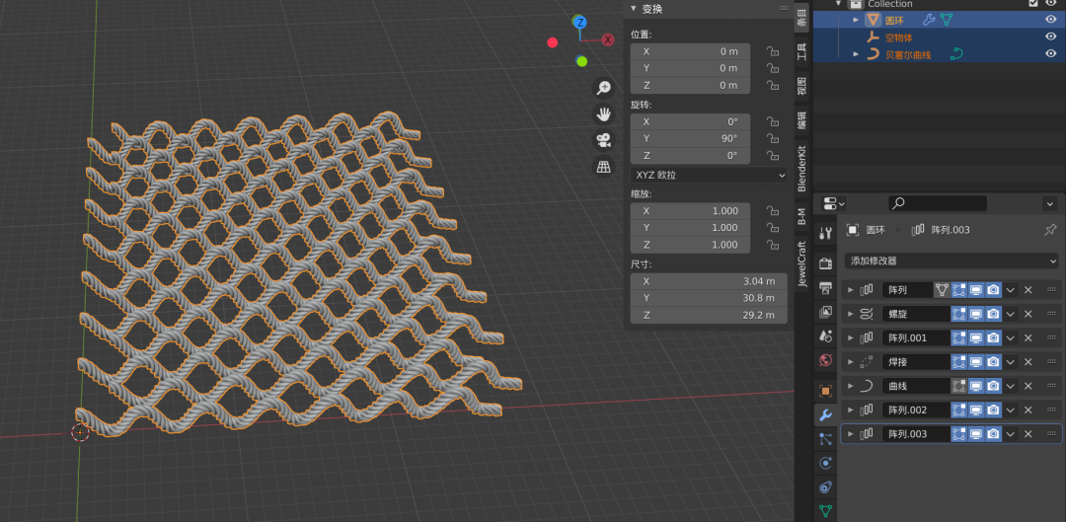
Task: Click the pin icon in properties header
Action: pos(1050,230)
